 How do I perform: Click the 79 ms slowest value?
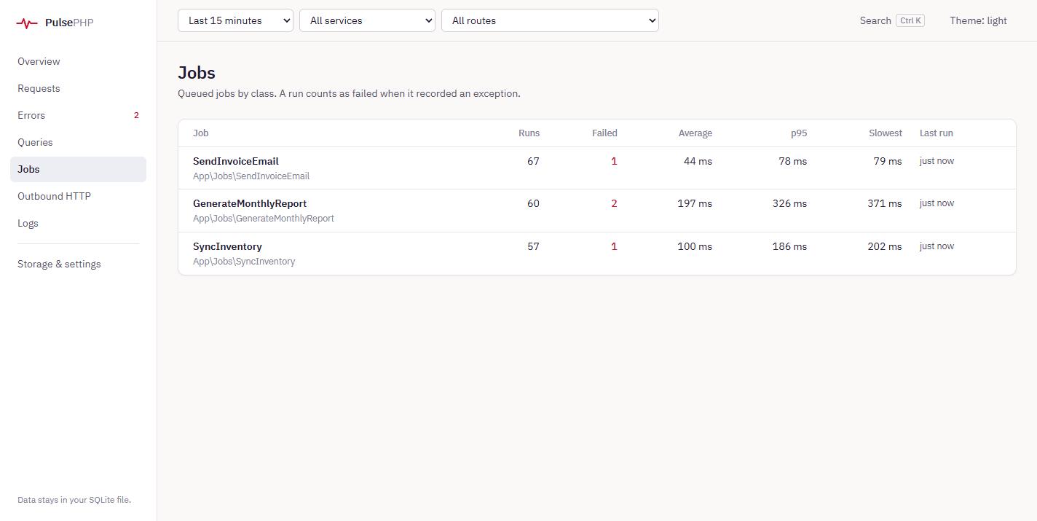[x=888, y=161]
